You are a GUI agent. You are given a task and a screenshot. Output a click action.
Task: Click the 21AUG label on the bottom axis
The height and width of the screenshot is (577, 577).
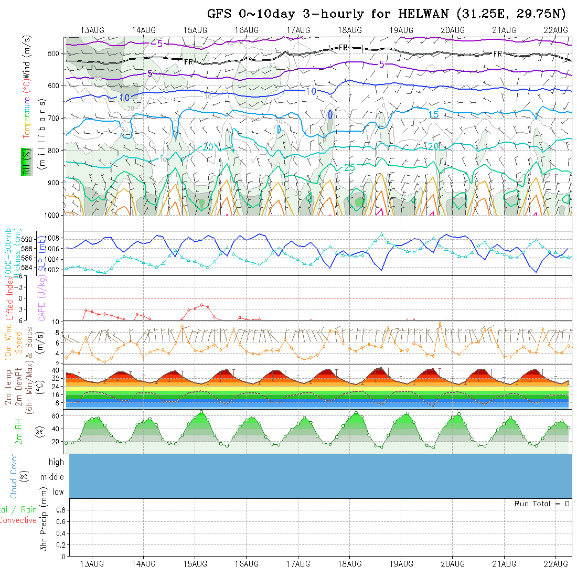coord(505,564)
